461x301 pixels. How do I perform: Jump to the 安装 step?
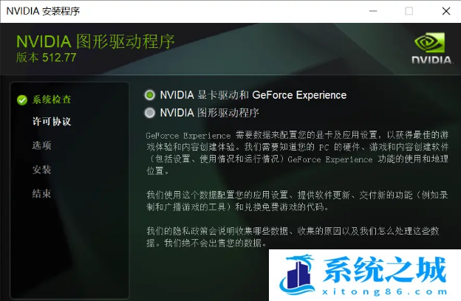click(42, 170)
